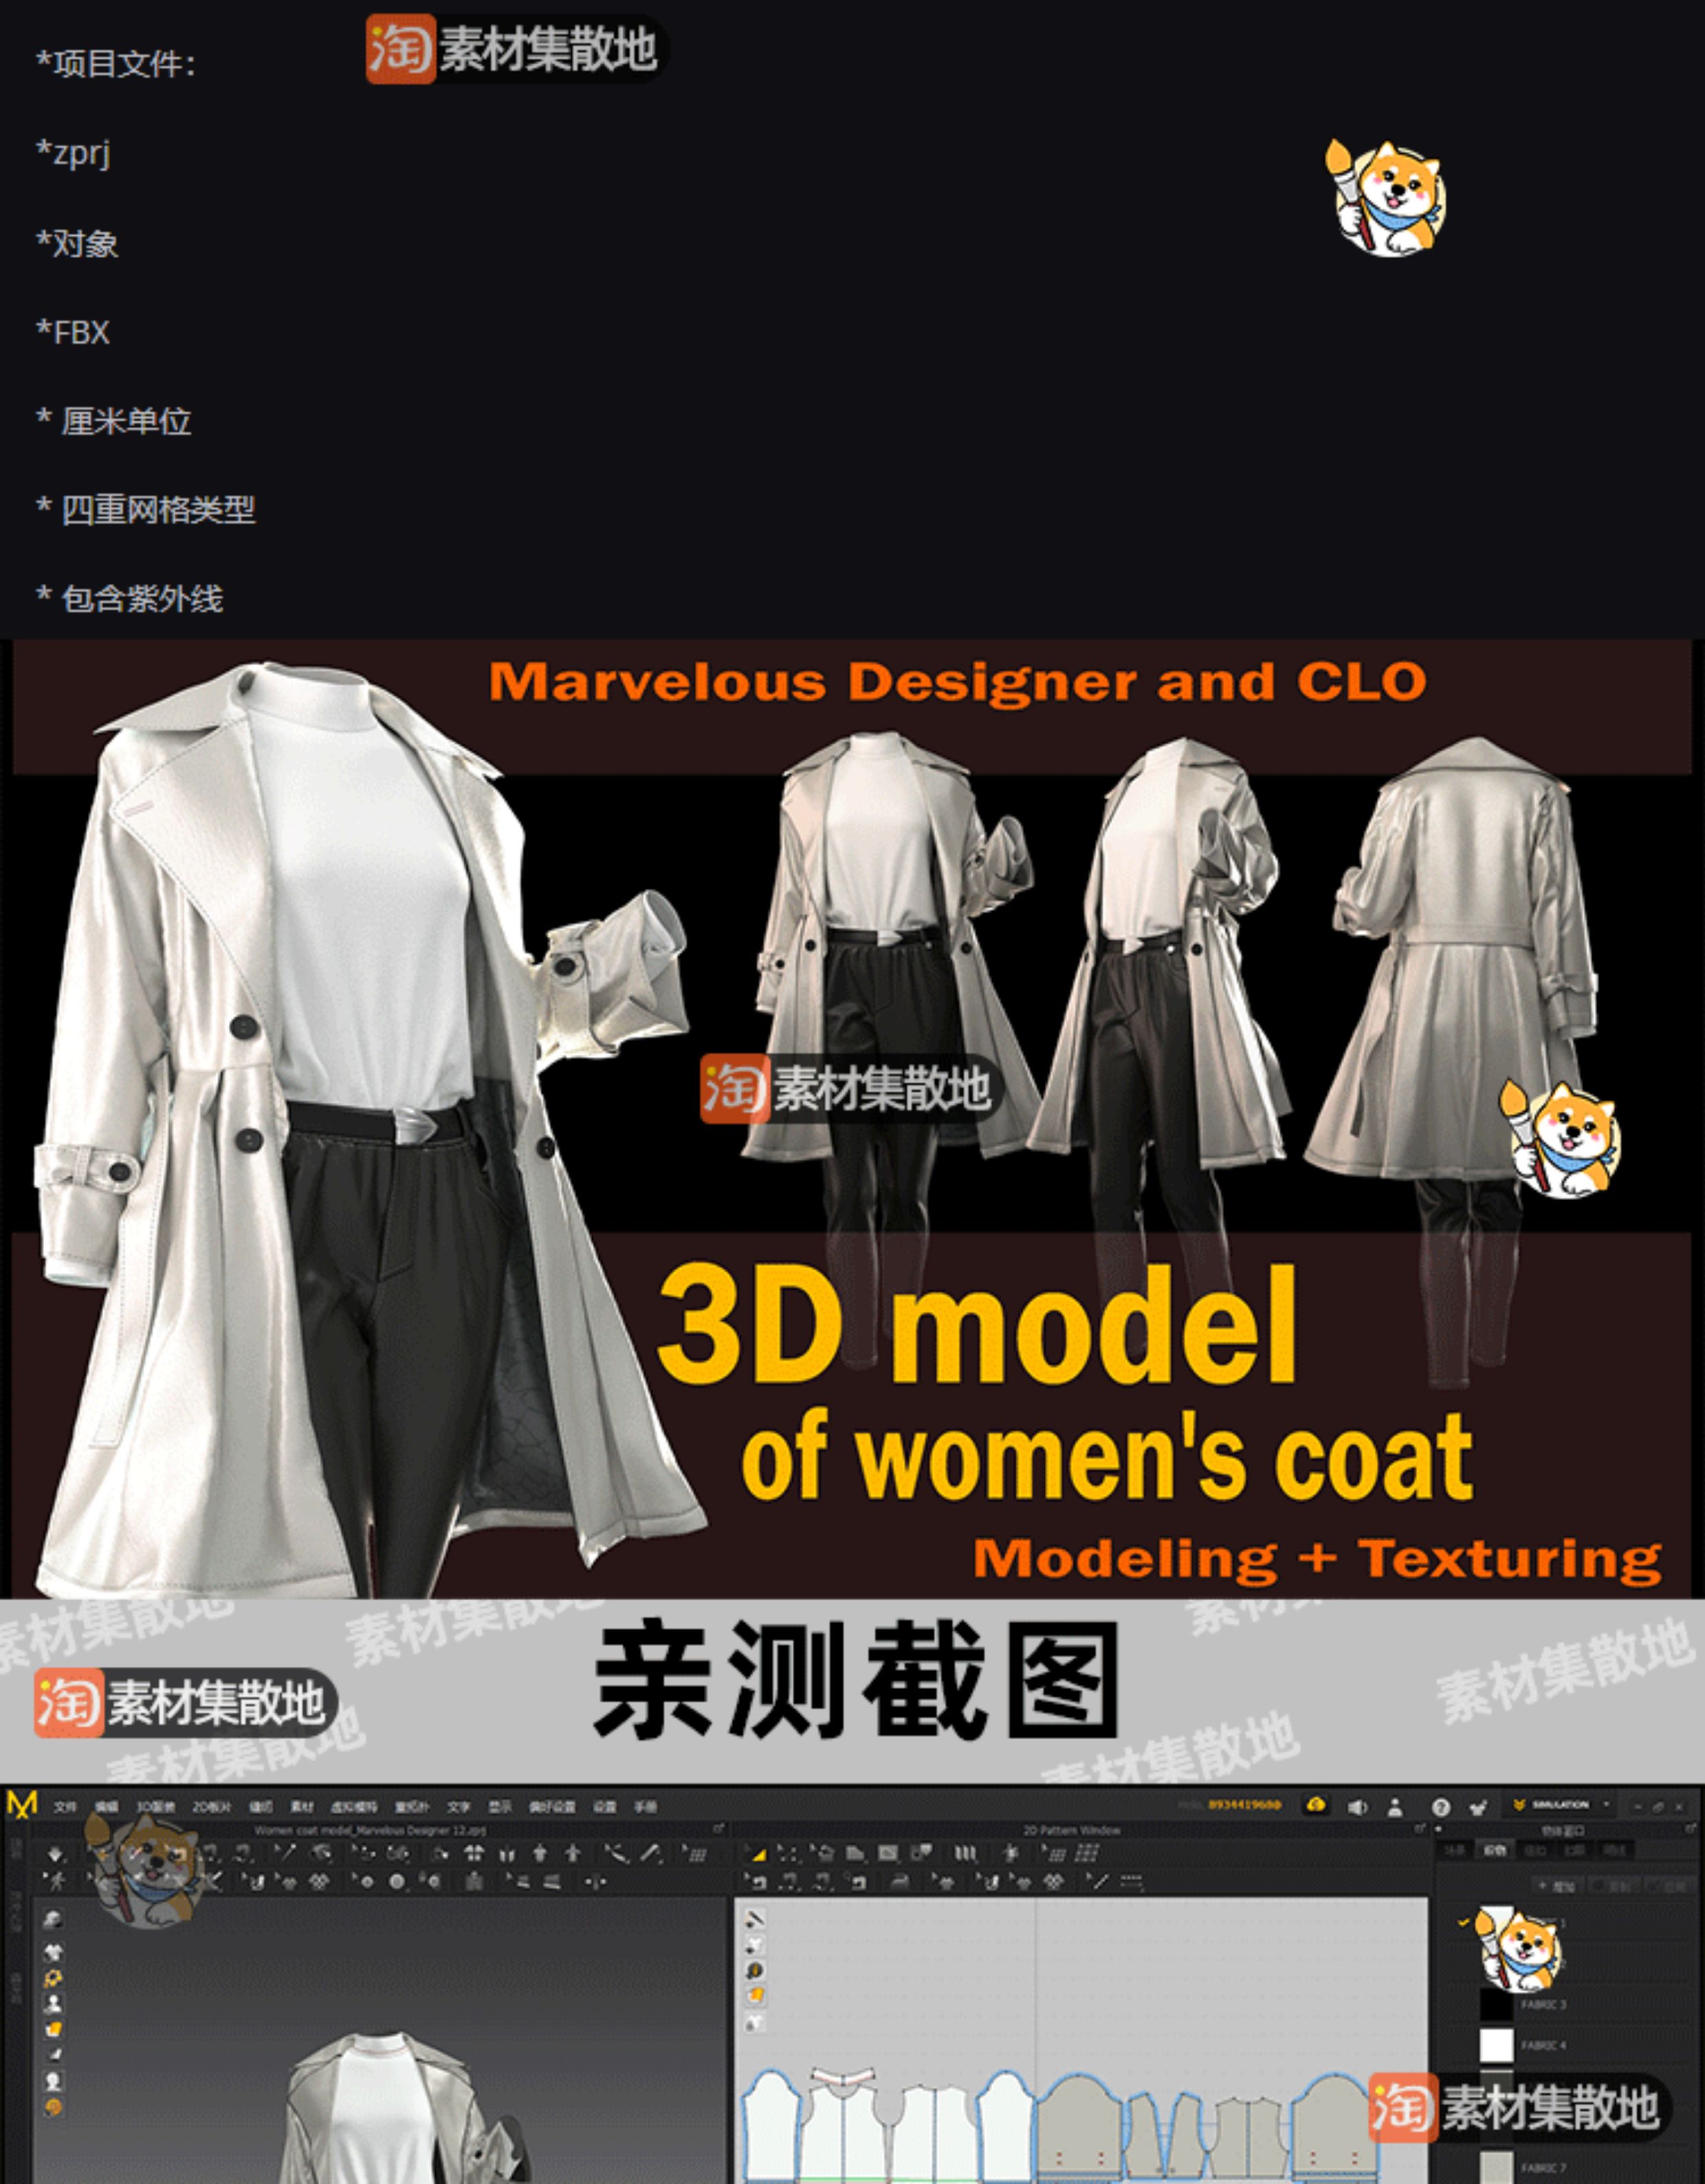
Task: Open the 3D服装 menu
Action: point(155,1806)
